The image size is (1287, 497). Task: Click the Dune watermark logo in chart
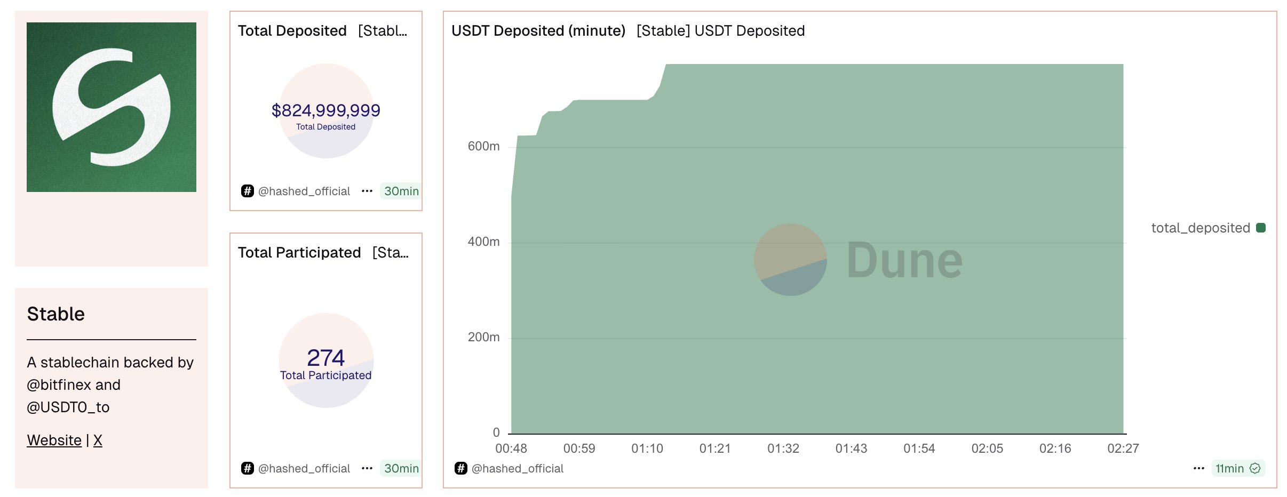(x=858, y=260)
